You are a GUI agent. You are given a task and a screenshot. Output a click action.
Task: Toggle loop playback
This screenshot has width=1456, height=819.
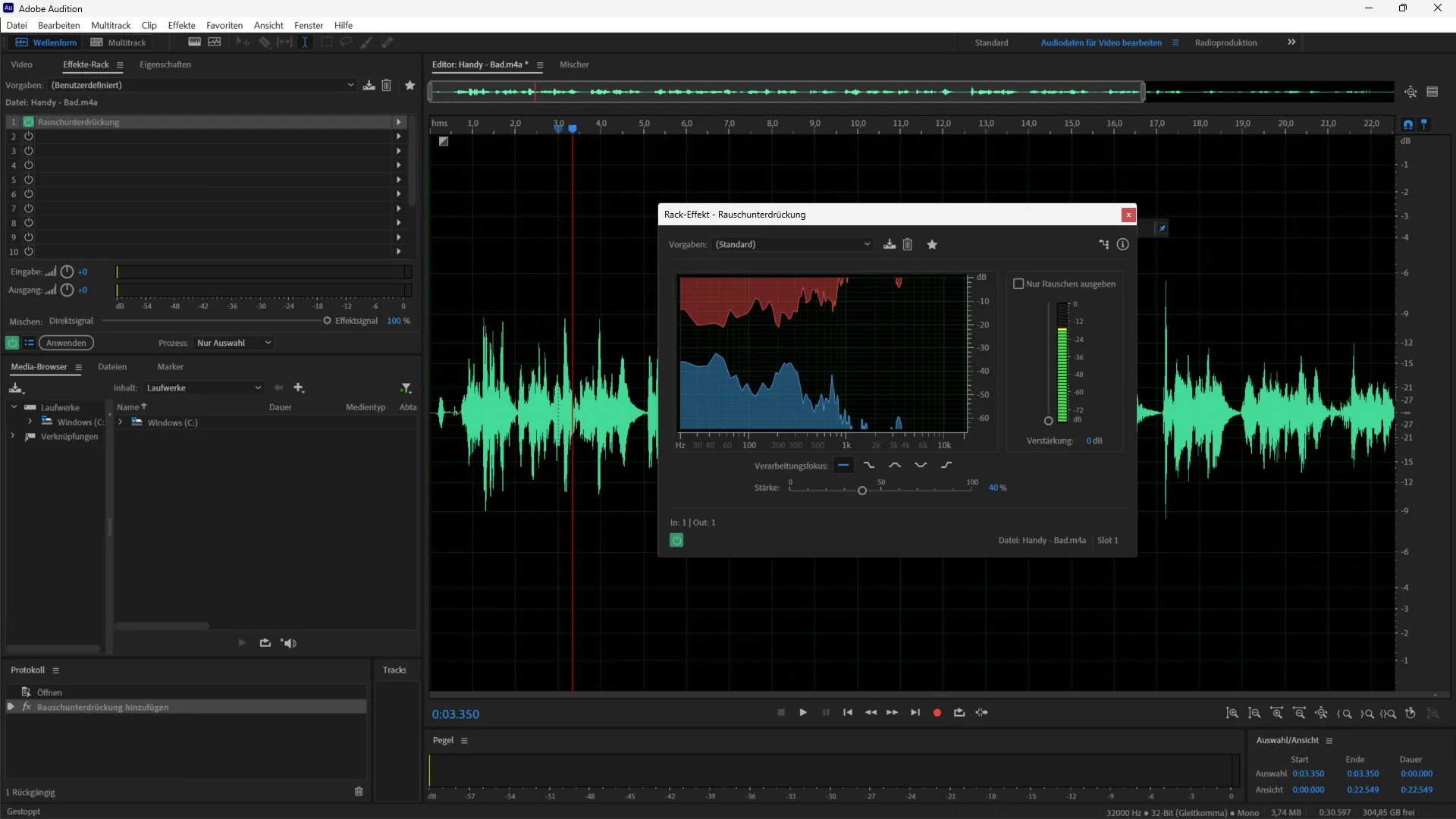959,713
